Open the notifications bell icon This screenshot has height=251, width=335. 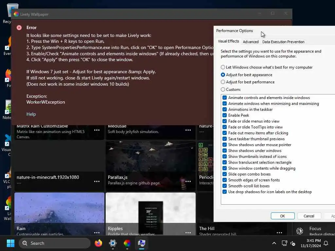point(326,243)
